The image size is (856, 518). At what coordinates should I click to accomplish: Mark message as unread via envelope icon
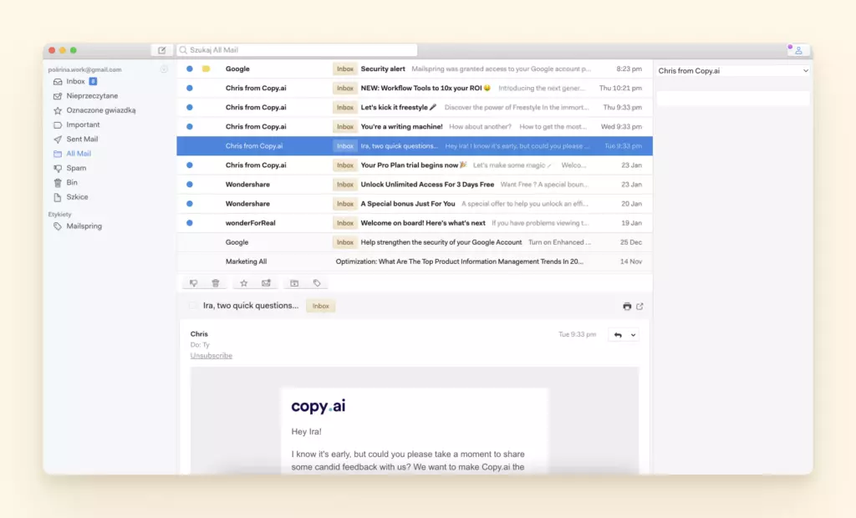[x=266, y=282]
